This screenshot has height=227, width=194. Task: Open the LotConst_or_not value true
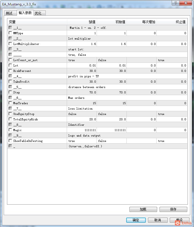pyautogui.click(x=82, y=60)
